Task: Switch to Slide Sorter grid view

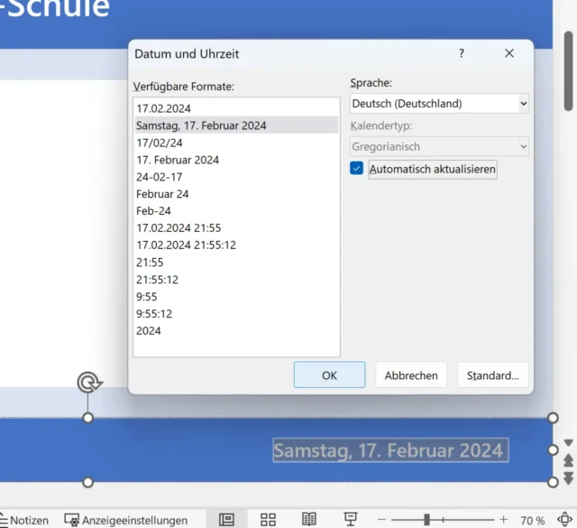Action: click(x=268, y=520)
